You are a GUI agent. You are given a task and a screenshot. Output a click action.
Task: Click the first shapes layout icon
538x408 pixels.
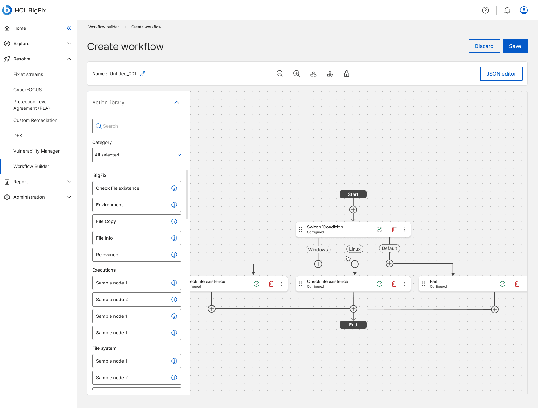pyautogui.click(x=313, y=74)
